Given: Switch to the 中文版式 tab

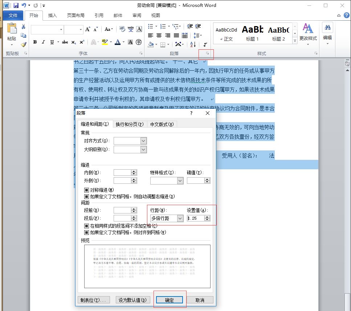Looking at the screenshot, I should point(162,124).
